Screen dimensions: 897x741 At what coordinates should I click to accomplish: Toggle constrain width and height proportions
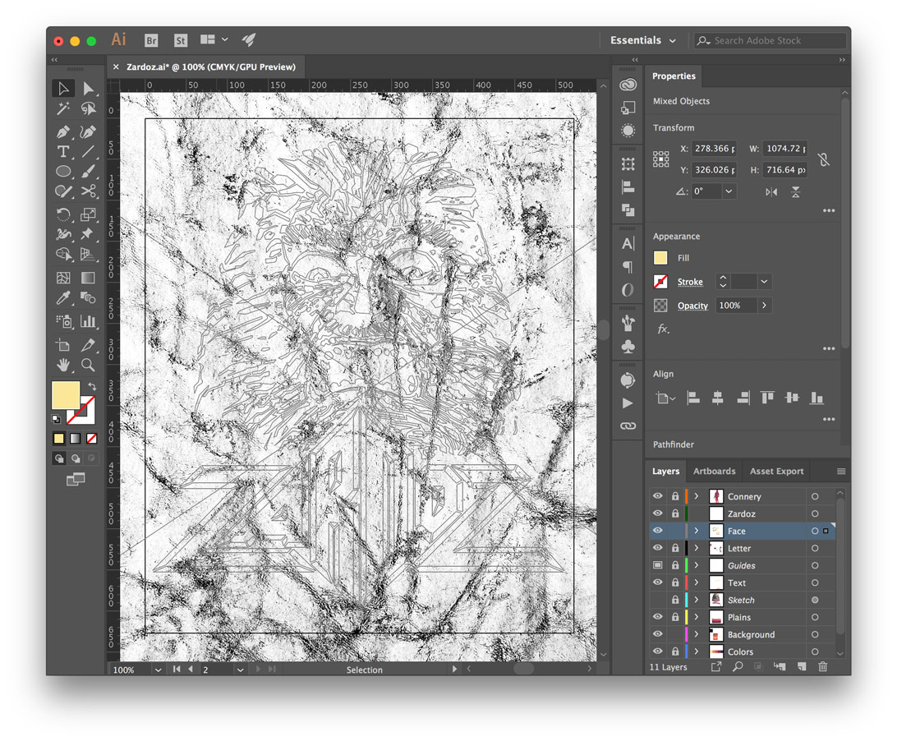click(824, 159)
